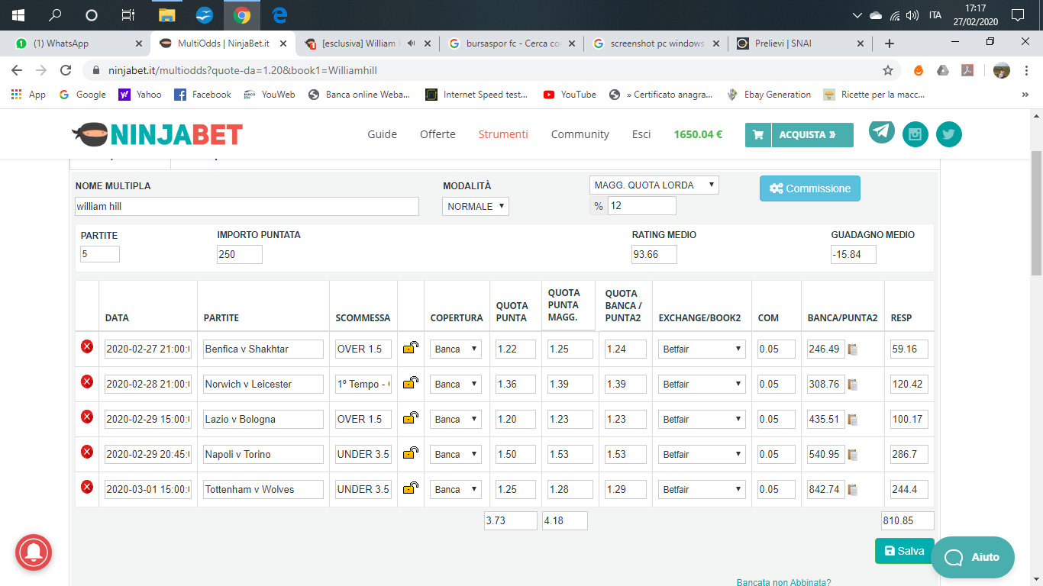The image size is (1043, 586).
Task: Open Betfair exchange dropdown for Tottenham row
Action: click(x=702, y=489)
